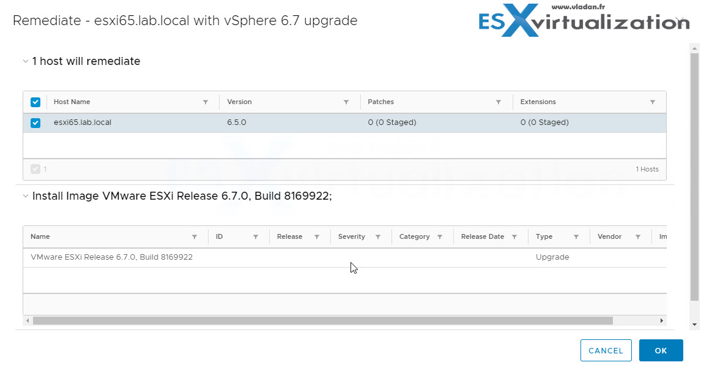Click the Patches '0 (0 Staged)' cell
This screenshot has width=701, height=373.
(x=392, y=122)
